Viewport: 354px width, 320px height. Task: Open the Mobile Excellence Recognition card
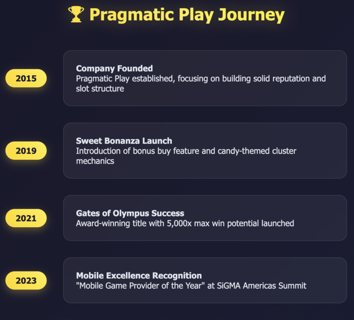[x=205, y=280]
